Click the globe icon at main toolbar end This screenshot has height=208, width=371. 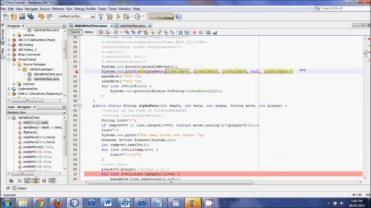pyautogui.click(x=179, y=17)
